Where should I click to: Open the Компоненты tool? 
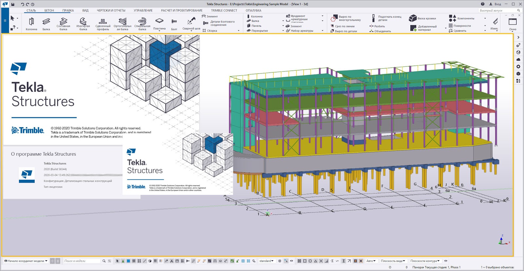[x=462, y=18]
